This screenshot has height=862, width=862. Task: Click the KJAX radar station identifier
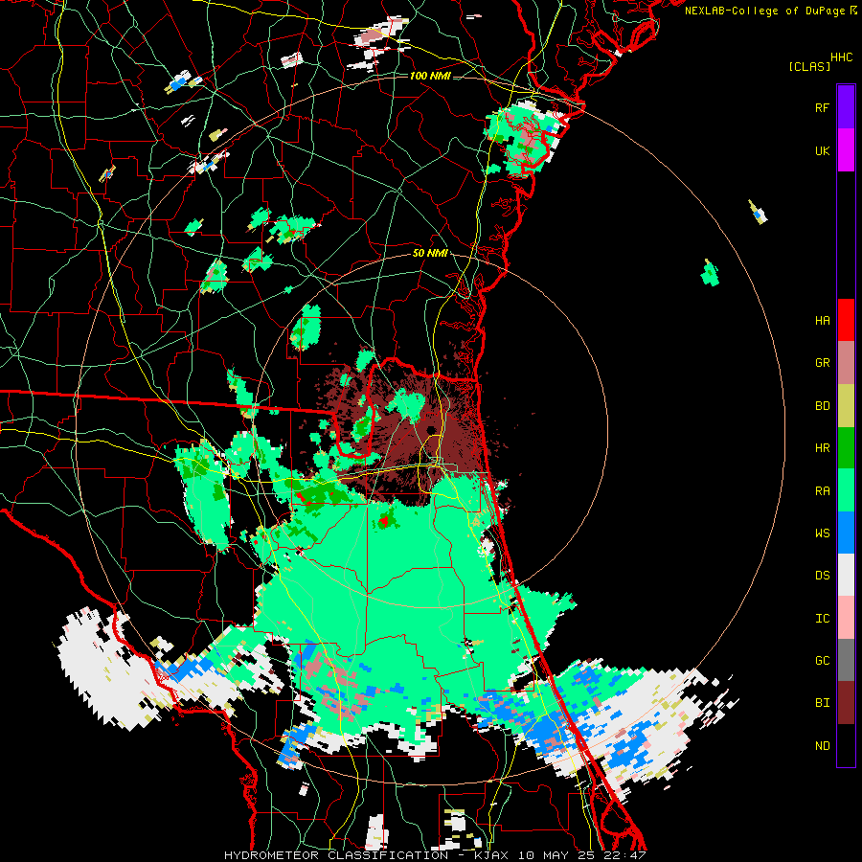(x=491, y=855)
